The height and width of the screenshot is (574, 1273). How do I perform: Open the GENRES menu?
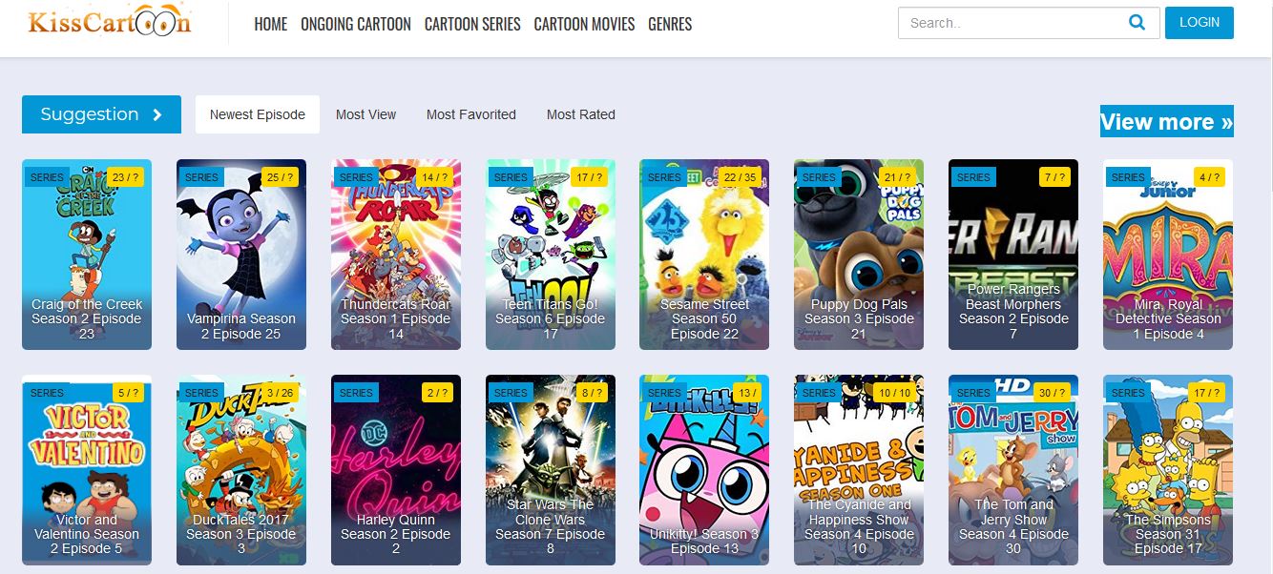click(670, 24)
